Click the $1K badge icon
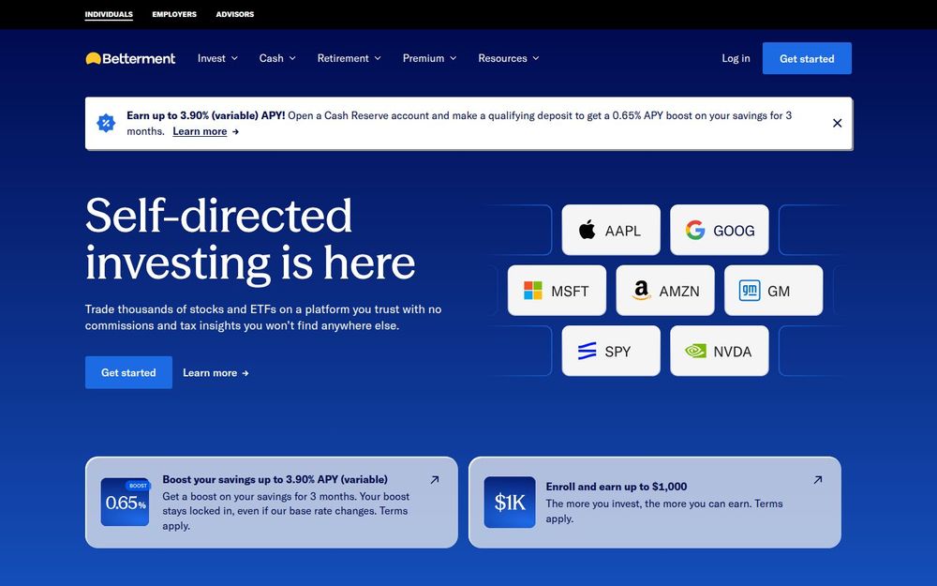The image size is (937, 586). click(510, 503)
